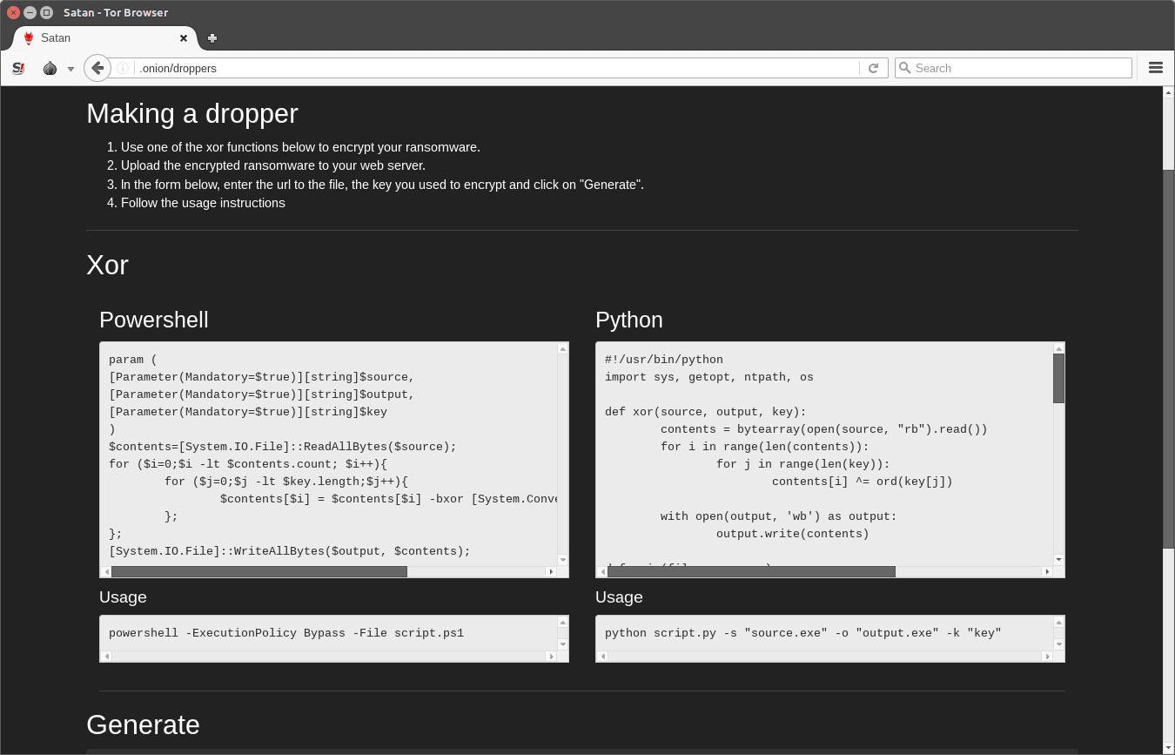The height and width of the screenshot is (755, 1175).
Task: Click up arrow of Powershell code box scrollbar
Action: (563, 348)
